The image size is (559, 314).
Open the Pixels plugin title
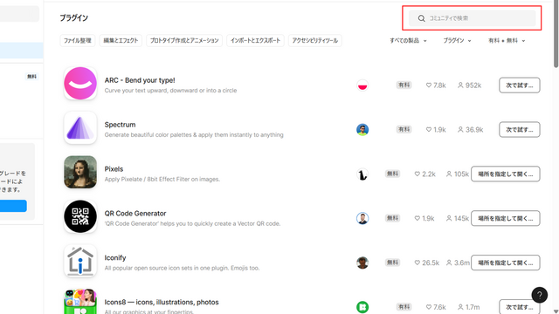[114, 168]
